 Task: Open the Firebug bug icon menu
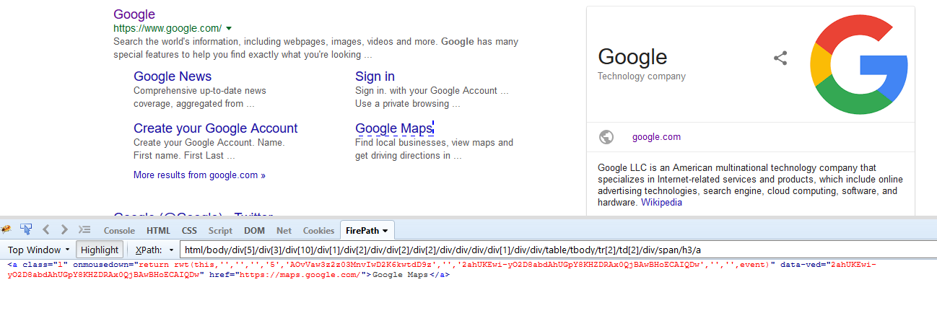pos(6,230)
